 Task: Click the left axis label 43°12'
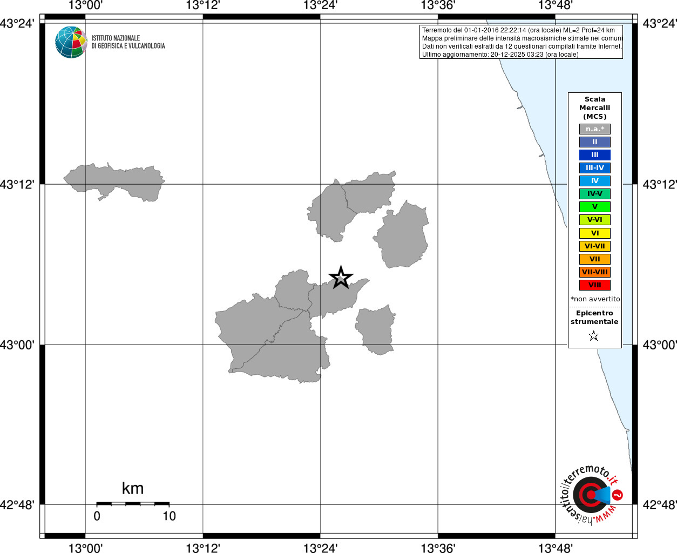tap(17, 184)
